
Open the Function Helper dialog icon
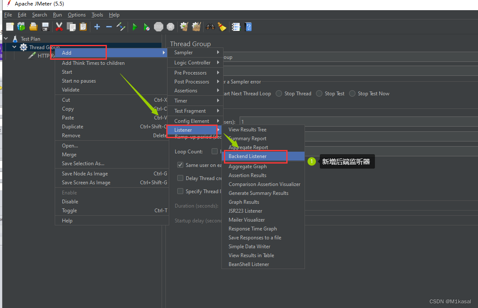(236, 27)
